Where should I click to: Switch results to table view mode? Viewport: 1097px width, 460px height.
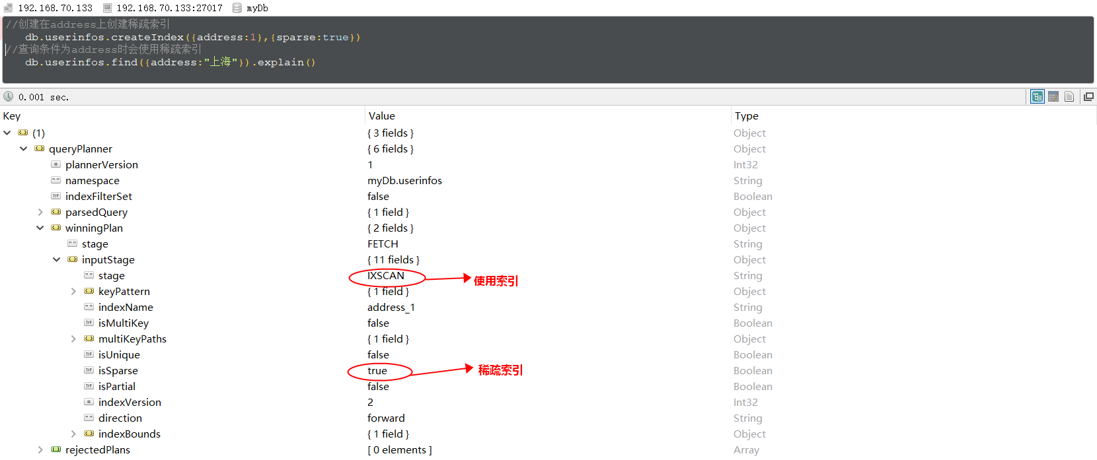[x=1053, y=97]
